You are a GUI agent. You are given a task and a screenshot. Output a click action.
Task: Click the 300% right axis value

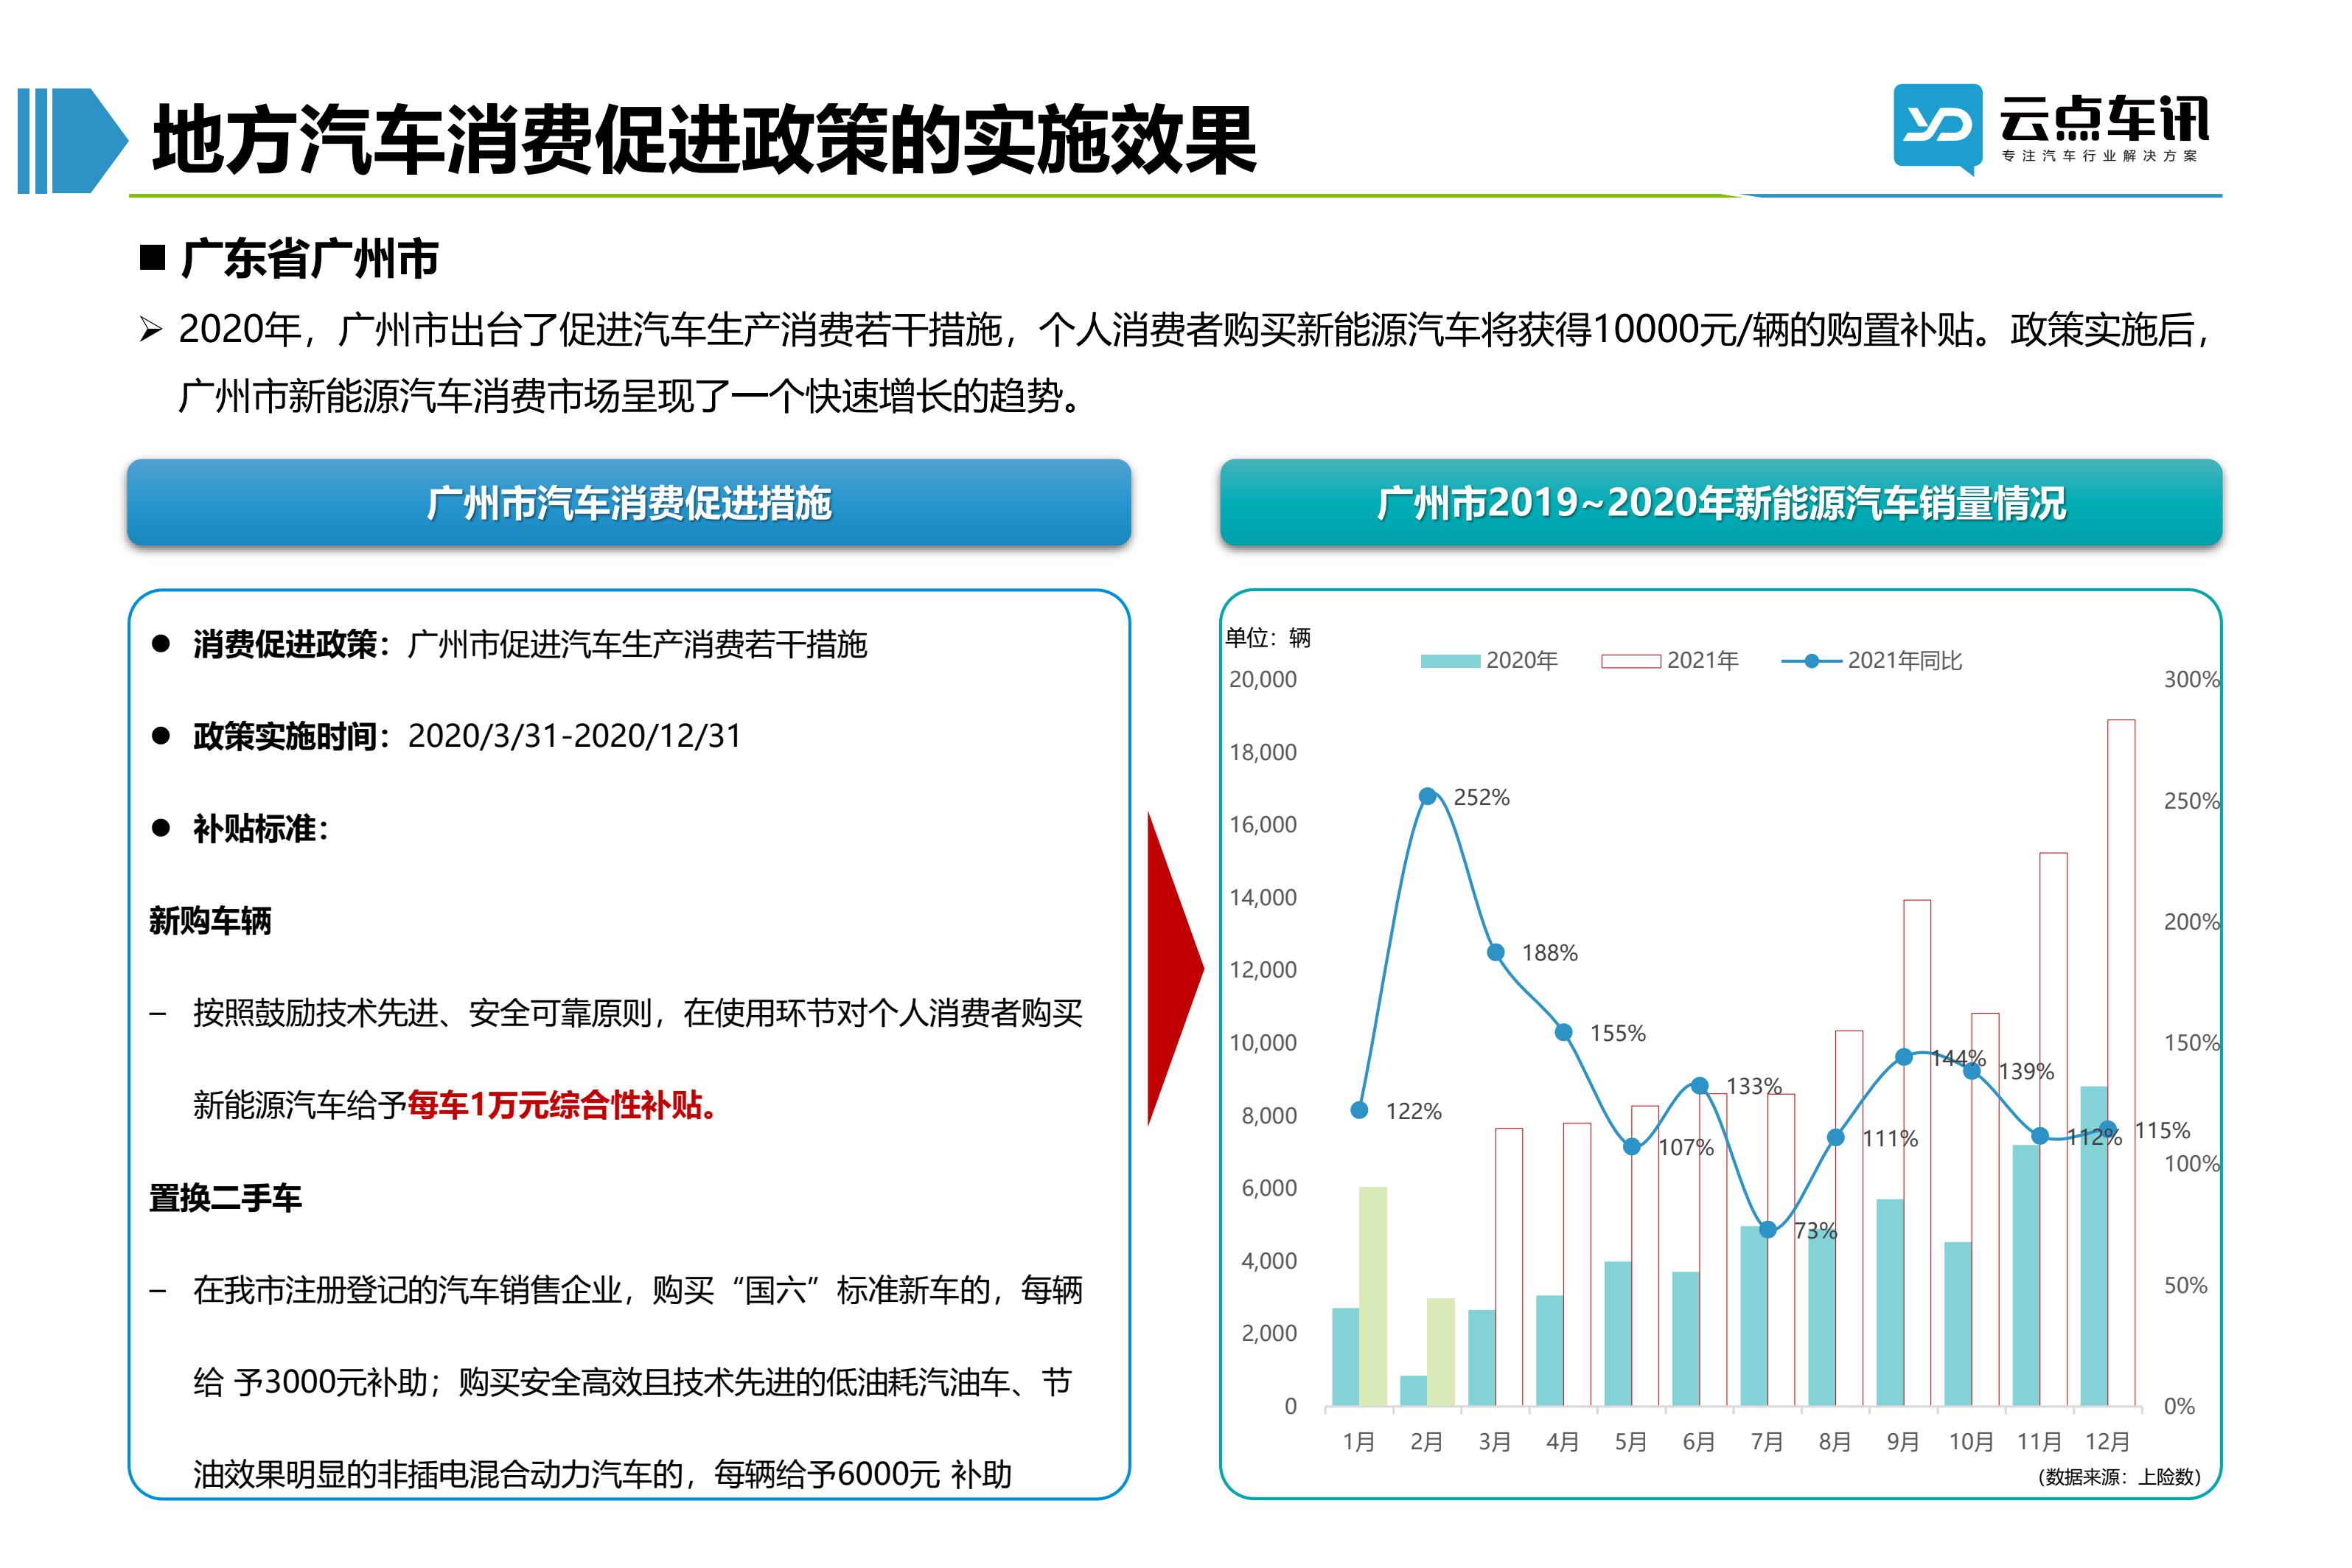[x=2191, y=679]
